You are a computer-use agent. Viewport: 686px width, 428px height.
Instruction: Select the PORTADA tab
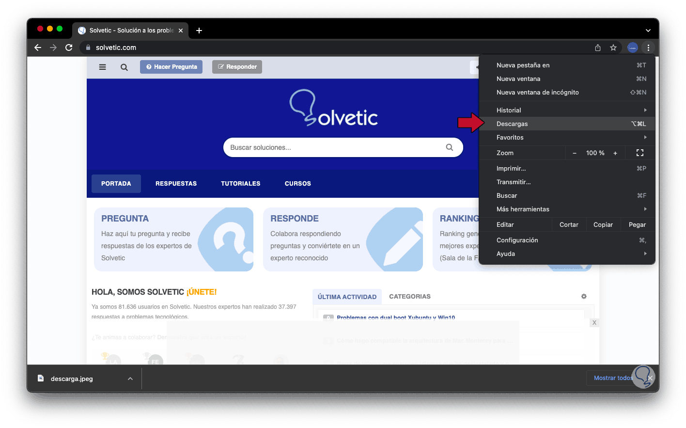116,184
